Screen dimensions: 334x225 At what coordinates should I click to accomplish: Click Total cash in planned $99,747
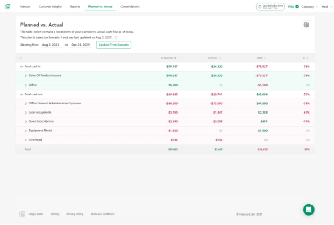click(x=172, y=67)
